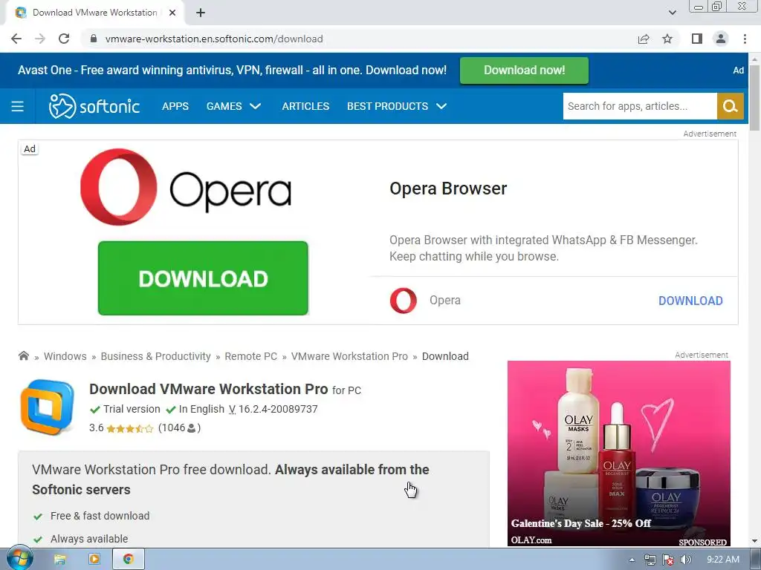Screen dimensions: 761x570
Task: Expand the GAMES dropdown menu
Action: (x=233, y=106)
